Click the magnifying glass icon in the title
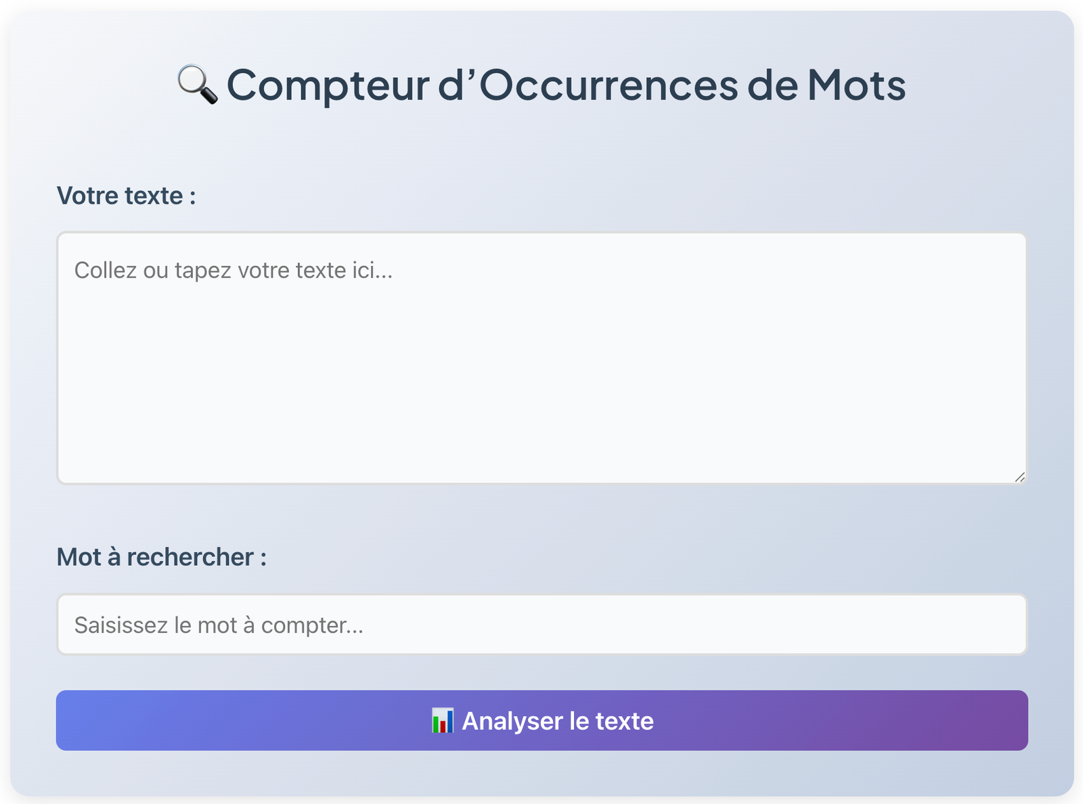1083x804 pixels. coord(196,84)
